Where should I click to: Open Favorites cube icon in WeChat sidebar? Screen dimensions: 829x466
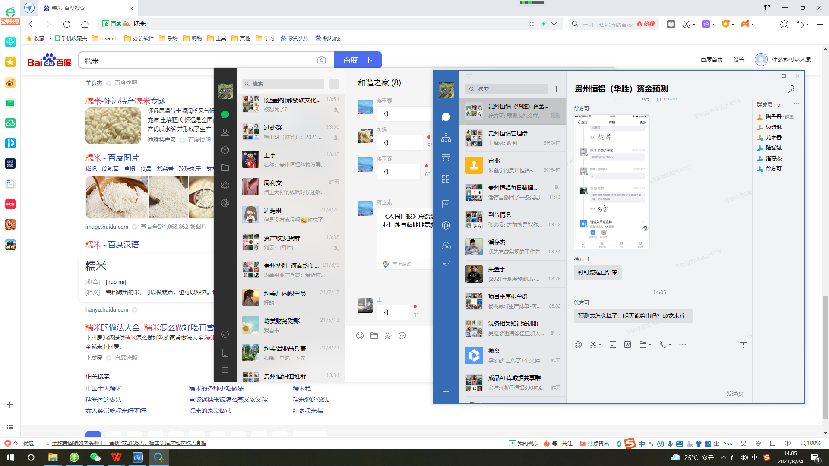click(x=225, y=150)
